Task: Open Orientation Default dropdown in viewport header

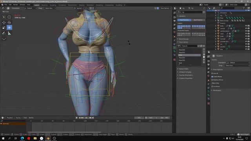Action: click(30, 8)
